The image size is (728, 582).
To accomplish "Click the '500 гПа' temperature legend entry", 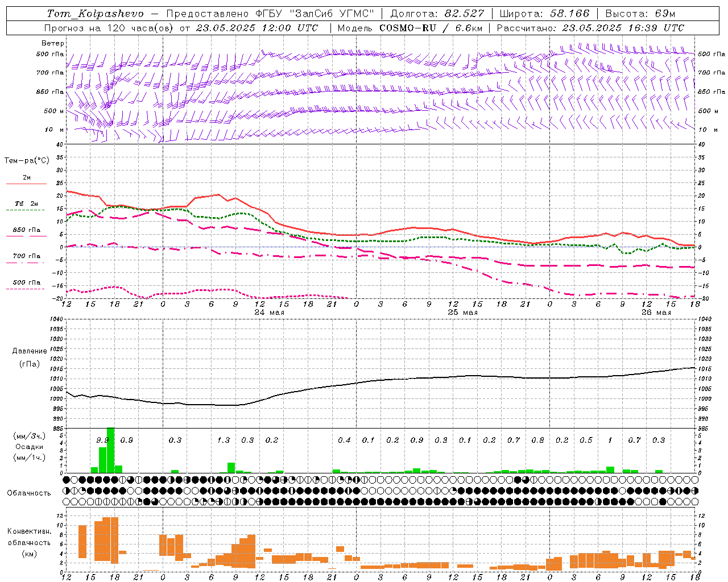I will point(27,282).
